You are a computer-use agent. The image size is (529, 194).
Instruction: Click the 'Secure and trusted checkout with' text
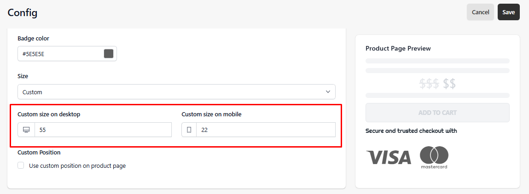411,131
